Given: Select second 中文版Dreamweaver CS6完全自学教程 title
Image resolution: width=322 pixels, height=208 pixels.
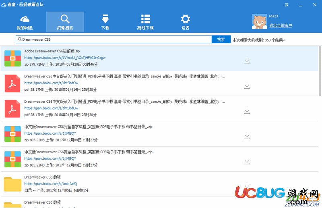Looking at the screenshot, I should 88,152.
